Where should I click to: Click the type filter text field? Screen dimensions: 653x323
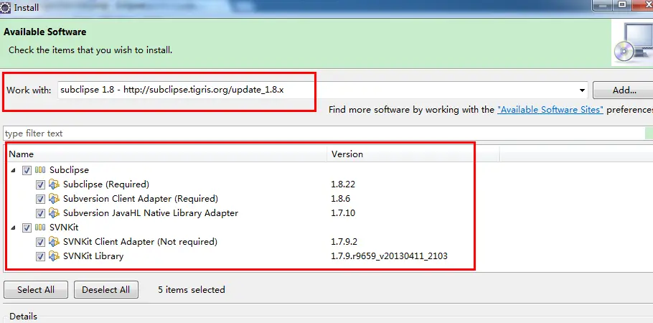pos(324,134)
